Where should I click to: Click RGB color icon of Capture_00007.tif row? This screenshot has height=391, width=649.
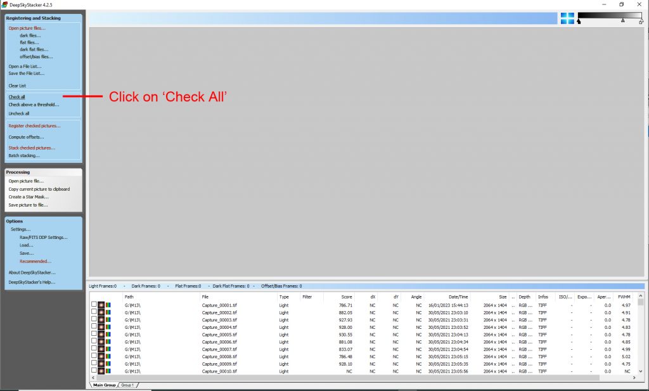tap(108, 349)
